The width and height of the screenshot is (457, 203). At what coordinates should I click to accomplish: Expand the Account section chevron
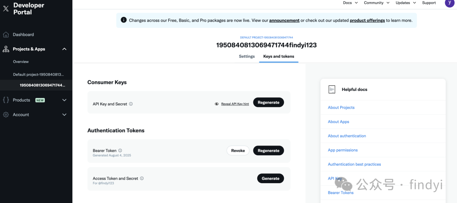coord(65,115)
